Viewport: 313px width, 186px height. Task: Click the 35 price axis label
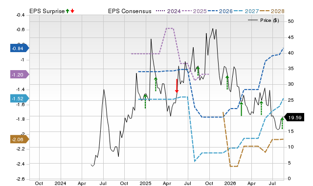click(291, 69)
